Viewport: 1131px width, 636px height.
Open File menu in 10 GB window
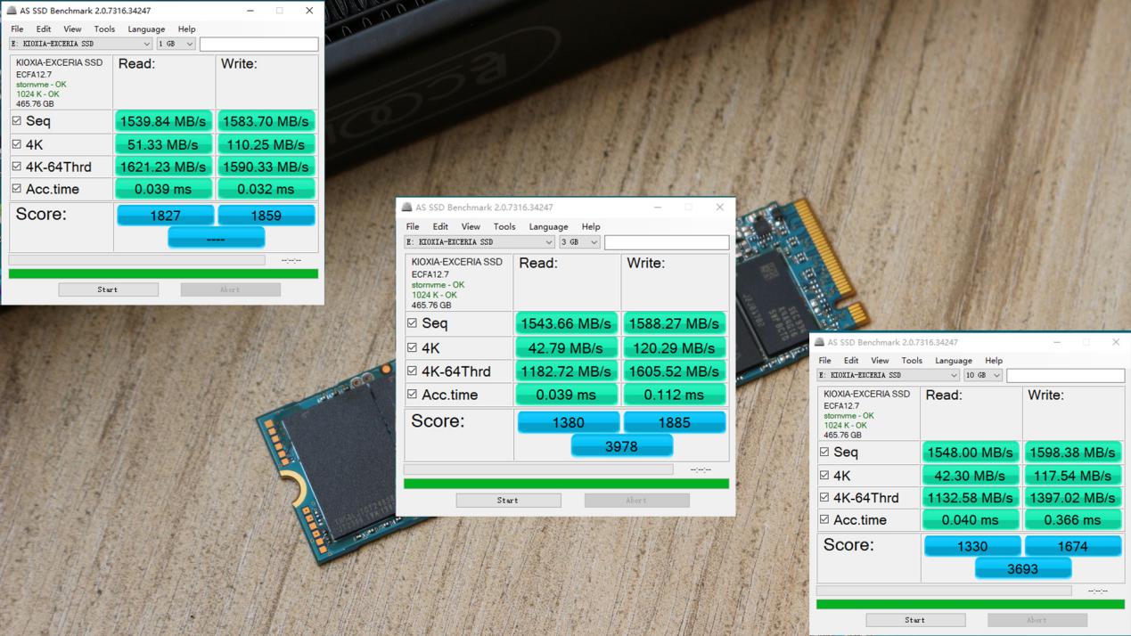(x=824, y=361)
